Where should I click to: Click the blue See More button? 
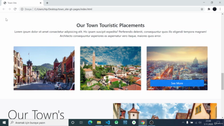pos(177,83)
